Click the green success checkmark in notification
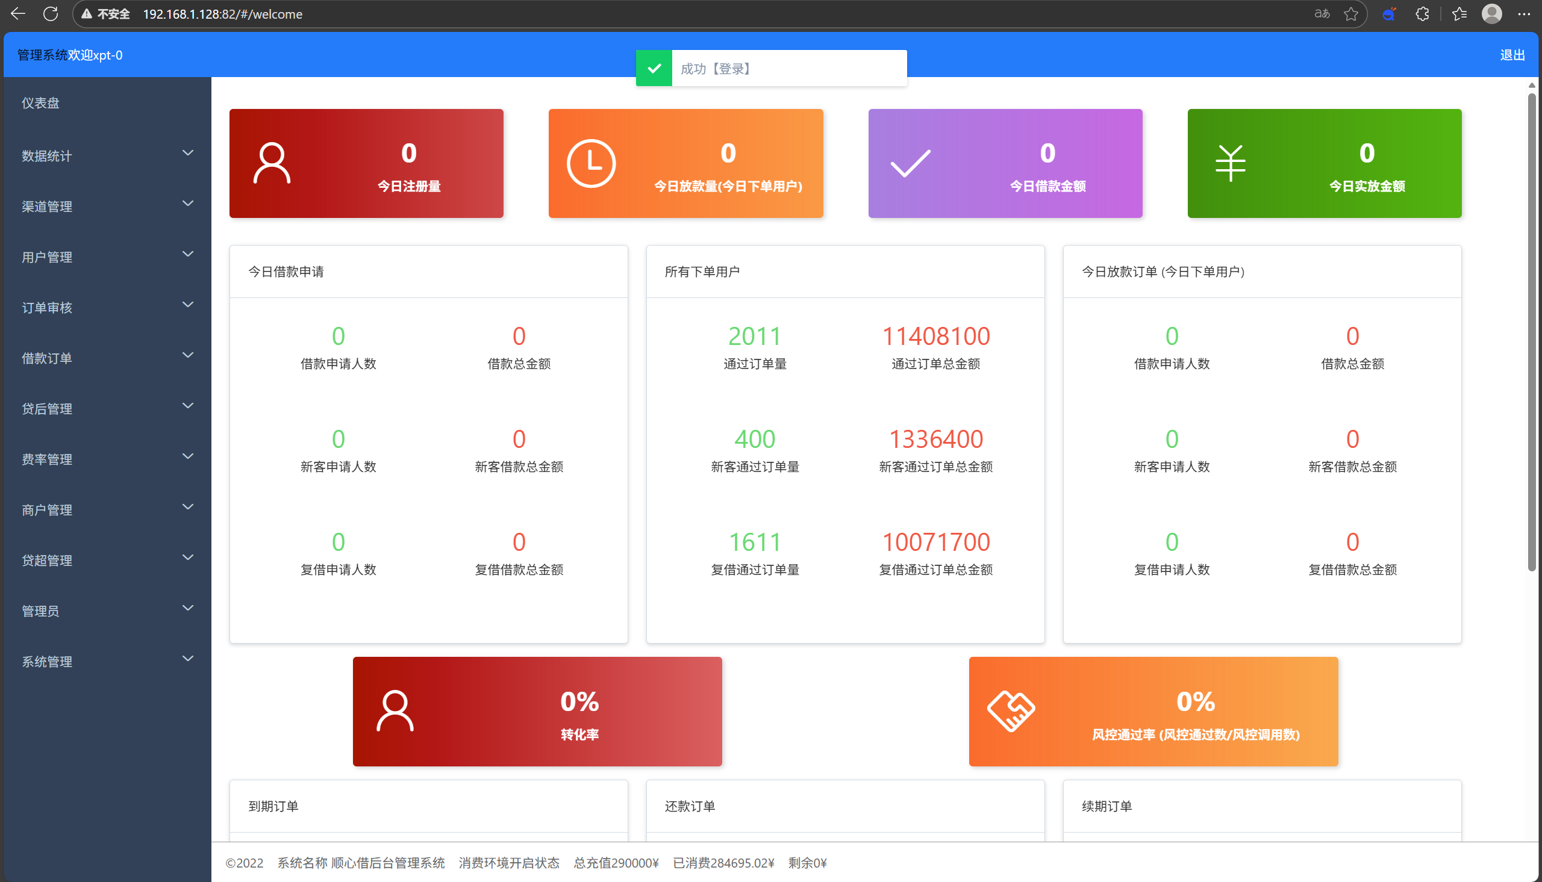The image size is (1542, 882). 654,69
